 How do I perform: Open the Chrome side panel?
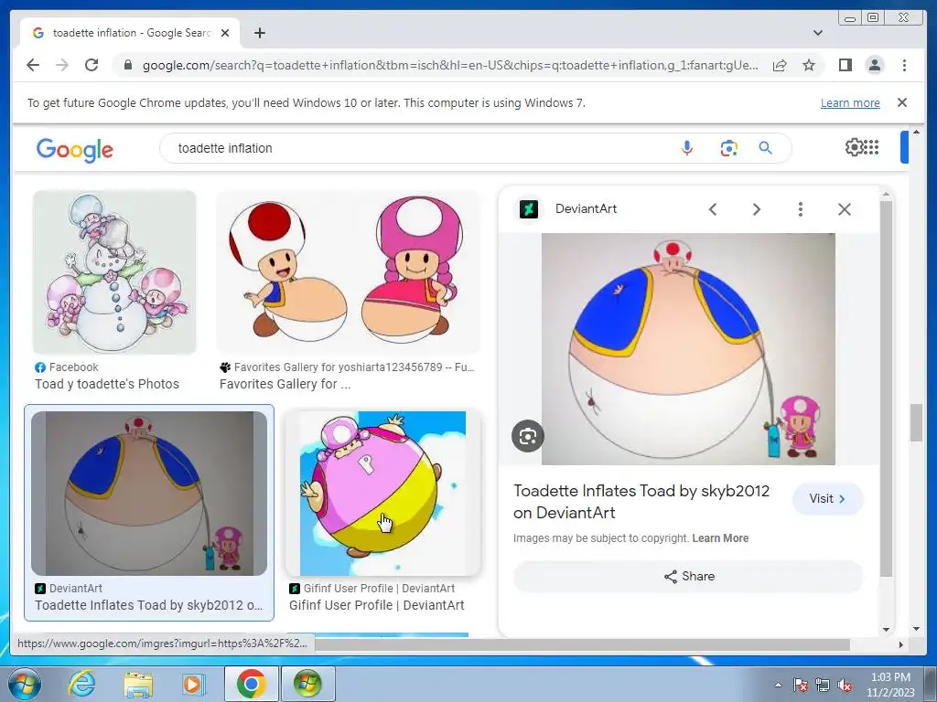(845, 65)
